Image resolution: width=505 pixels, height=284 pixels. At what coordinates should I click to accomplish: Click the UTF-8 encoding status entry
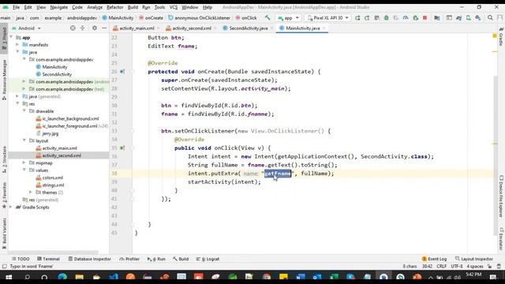coord(457,267)
